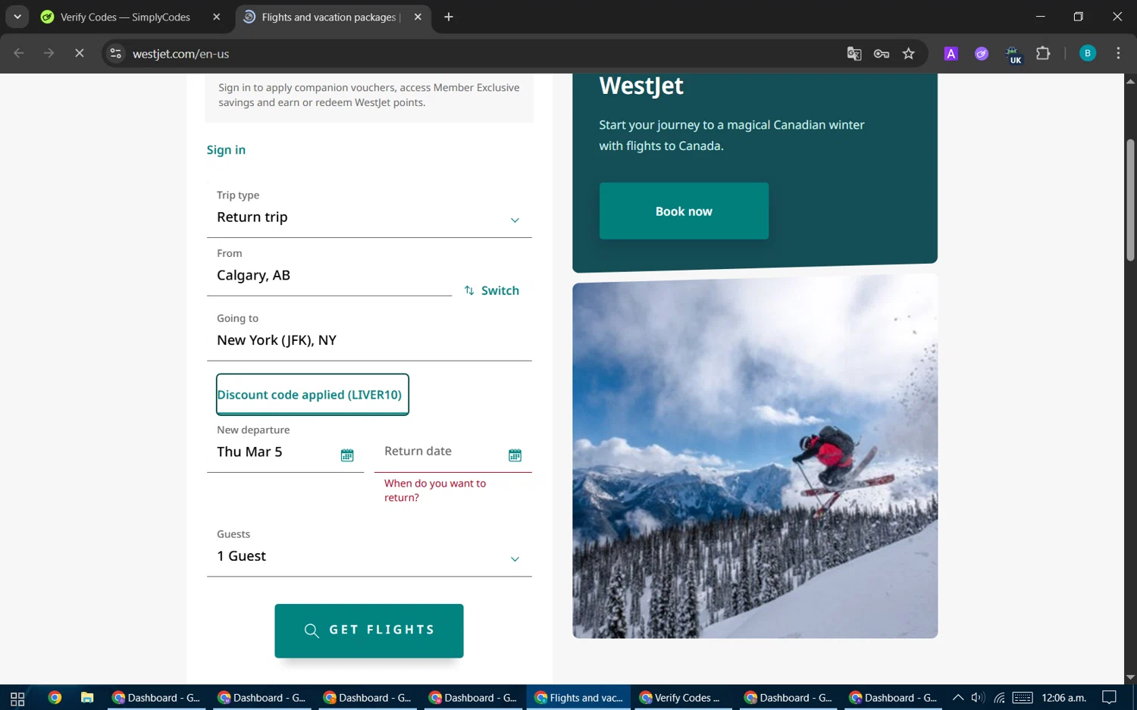Open the Chrome profile avatar B
Screen dimensions: 1137x710
[x=1088, y=53]
